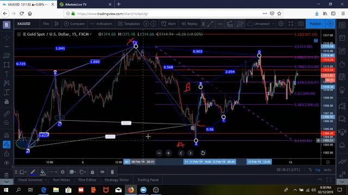Screen dimensions: 348x195
Task: Click the blue Publish button
Action: 315,24
